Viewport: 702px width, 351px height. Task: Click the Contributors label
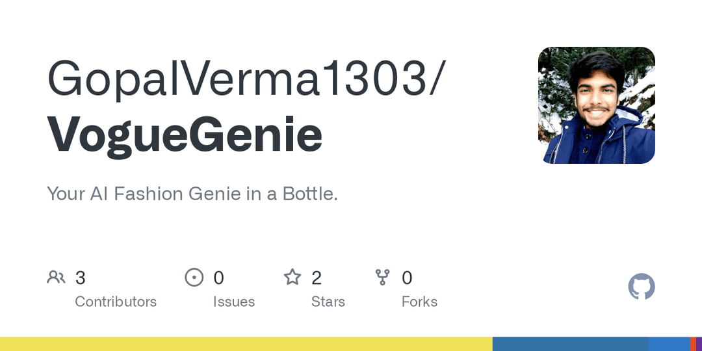tap(116, 302)
